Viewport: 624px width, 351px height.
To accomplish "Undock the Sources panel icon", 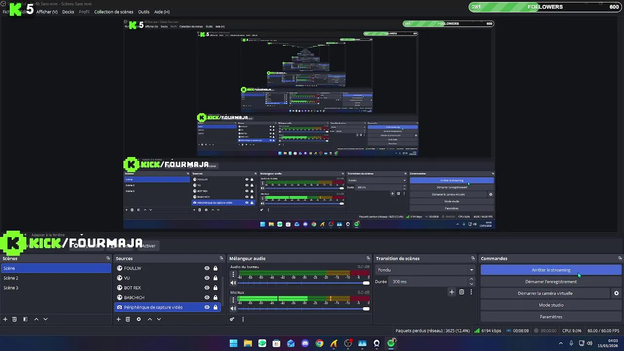I will coord(221,258).
